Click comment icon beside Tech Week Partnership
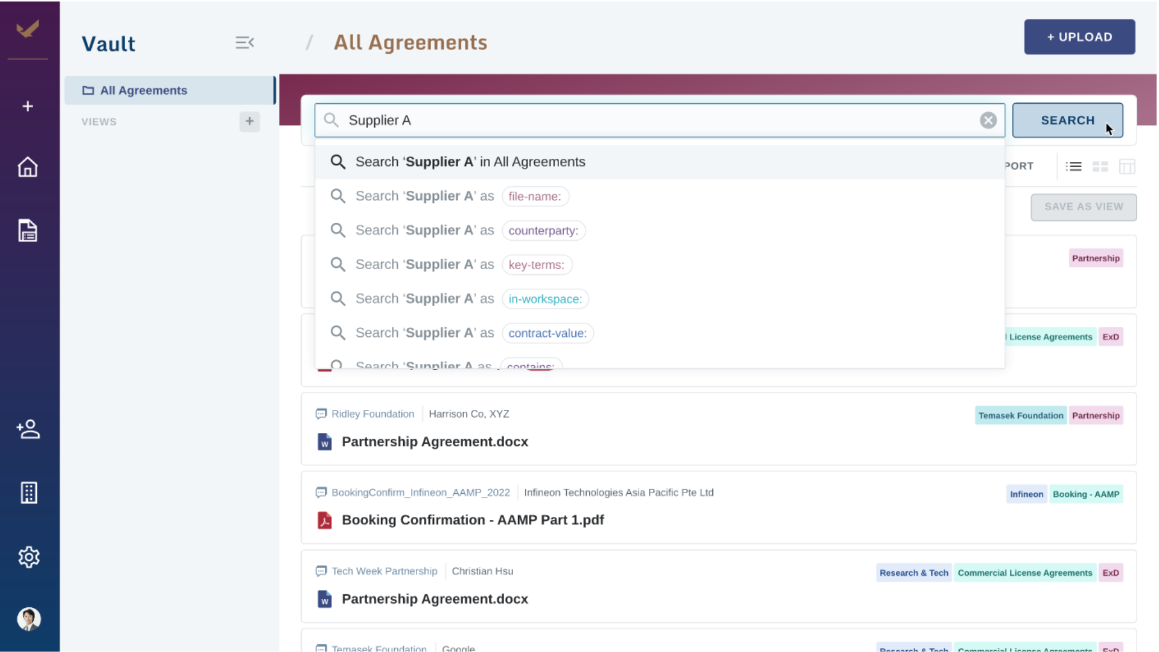This screenshot has width=1159, height=652. click(321, 571)
